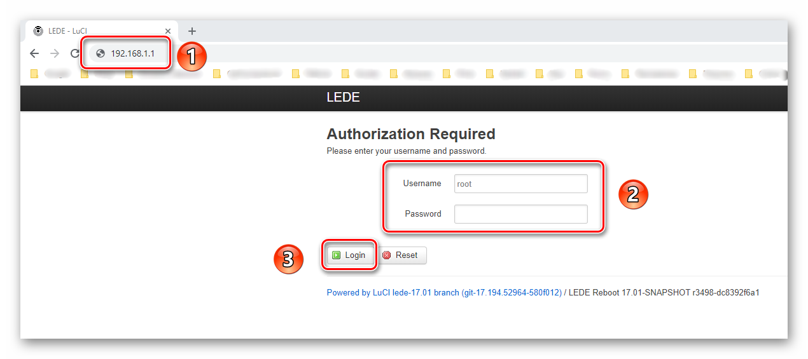Click the LEDE brand in header bar

click(x=343, y=98)
